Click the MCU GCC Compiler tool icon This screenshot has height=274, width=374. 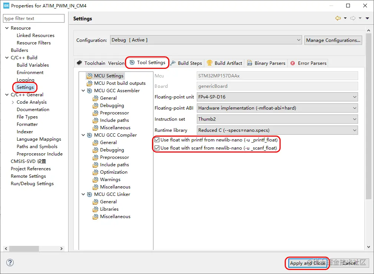pos(89,135)
